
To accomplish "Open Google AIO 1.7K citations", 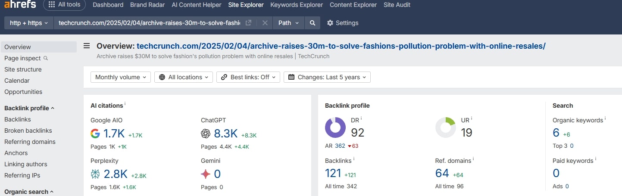I will coord(115,134).
